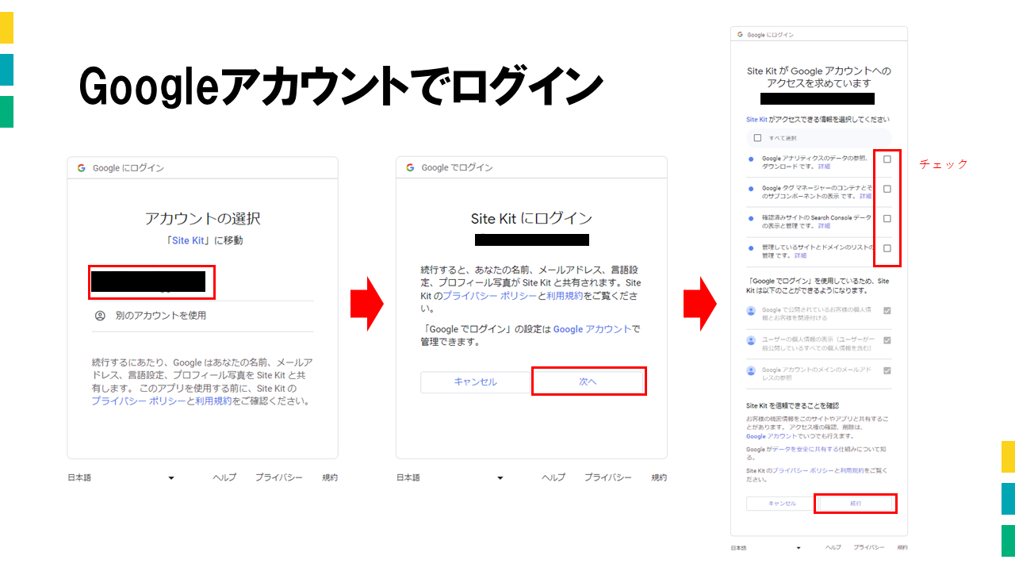Screen dimensions: 1015x571
Task: Choose 別のアカウントを使用
Action: tap(202, 316)
